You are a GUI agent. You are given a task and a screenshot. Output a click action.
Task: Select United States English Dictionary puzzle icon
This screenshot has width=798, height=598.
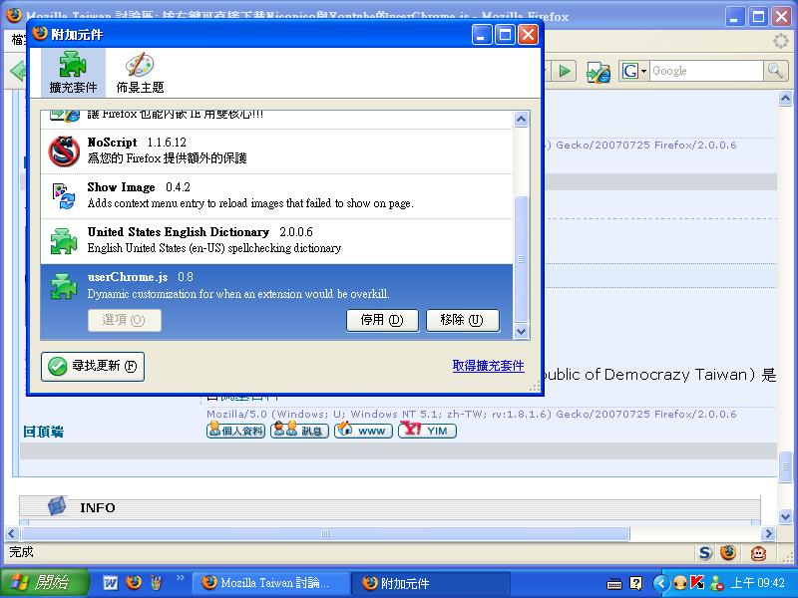point(64,241)
